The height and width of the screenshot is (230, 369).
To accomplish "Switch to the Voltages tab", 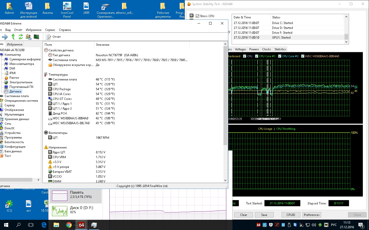I will [x=240, y=49].
